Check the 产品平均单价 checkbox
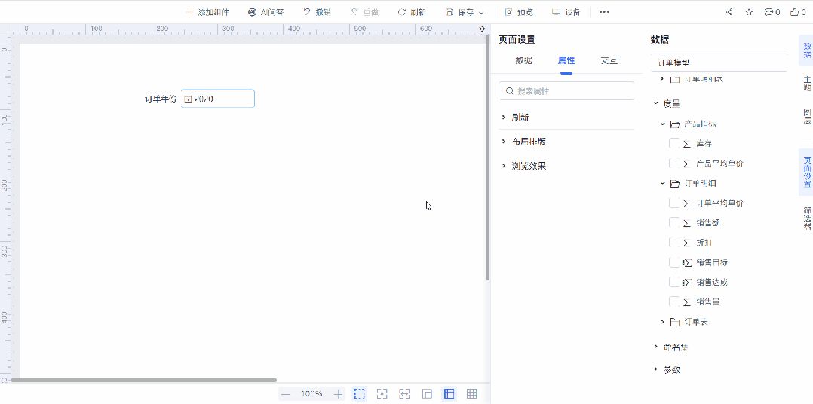This screenshot has width=813, height=404. point(674,163)
